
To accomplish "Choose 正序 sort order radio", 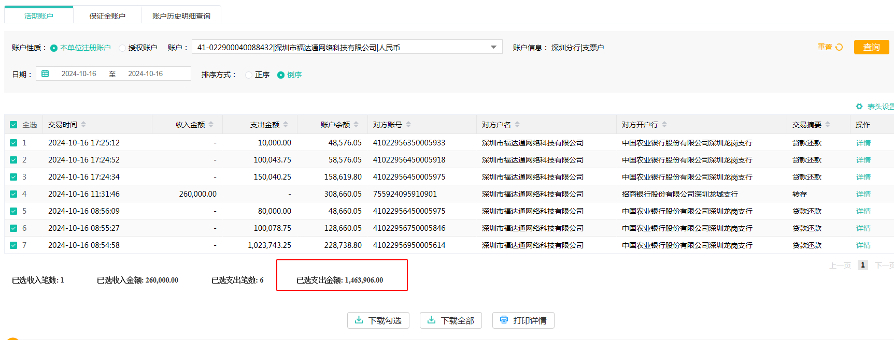I will (249, 75).
